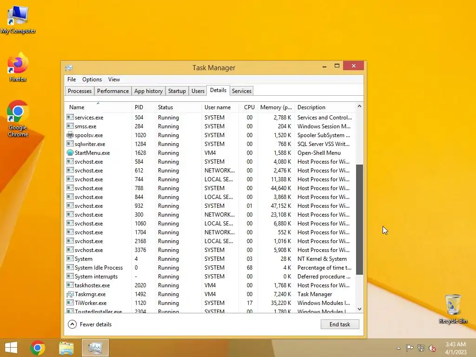Image resolution: width=476 pixels, height=357 pixels.
Task: Click SQL Server VSS Writer description
Action: coord(324,144)
